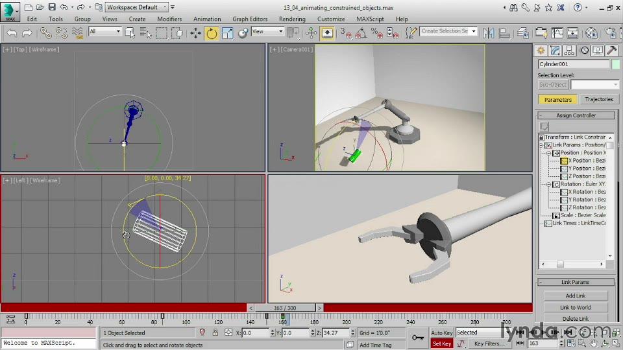
Task: Choose the Rectangular Selection Region tool
Action: (162, 33)
